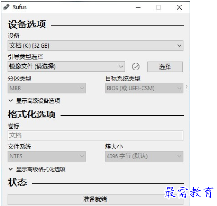Click the 分区类型 label
Image resolution: width=217 pixels, height=206 pixels.
[19, 79]
